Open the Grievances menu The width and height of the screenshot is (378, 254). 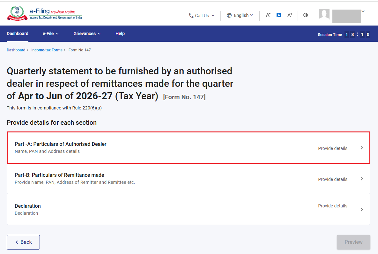(x=87, y=34)
